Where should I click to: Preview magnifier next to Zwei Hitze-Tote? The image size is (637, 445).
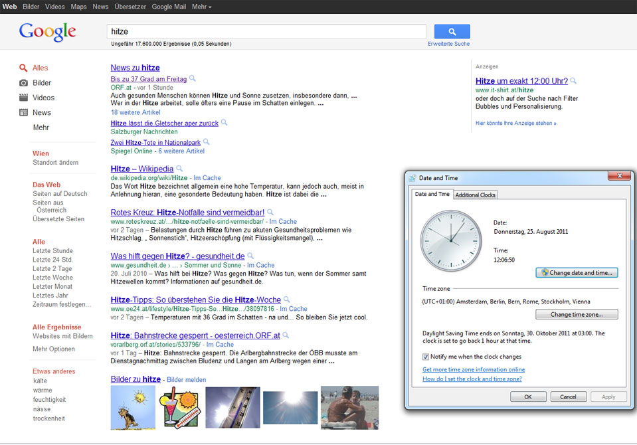206,142
